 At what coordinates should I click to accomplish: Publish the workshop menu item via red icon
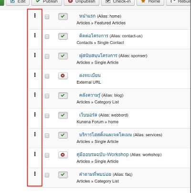[x=63, y=155]
